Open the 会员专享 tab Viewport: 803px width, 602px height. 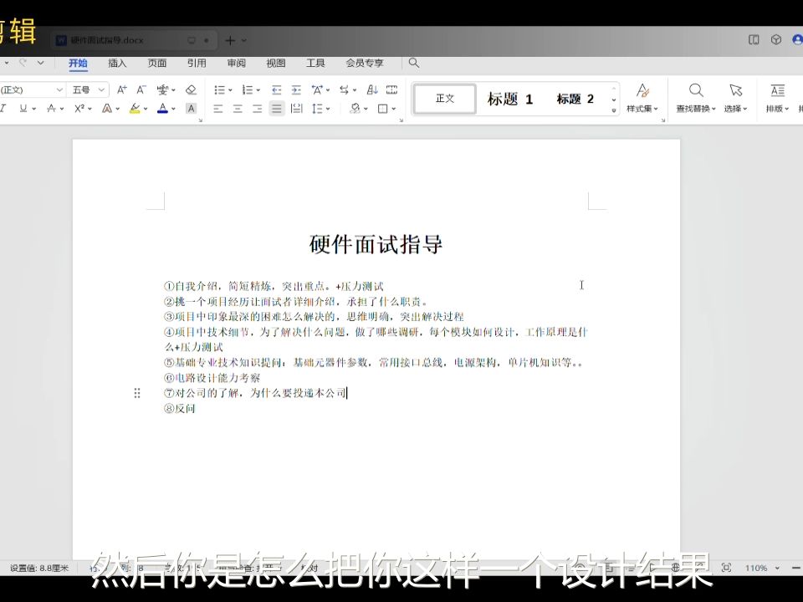click(x=365, y=63)
